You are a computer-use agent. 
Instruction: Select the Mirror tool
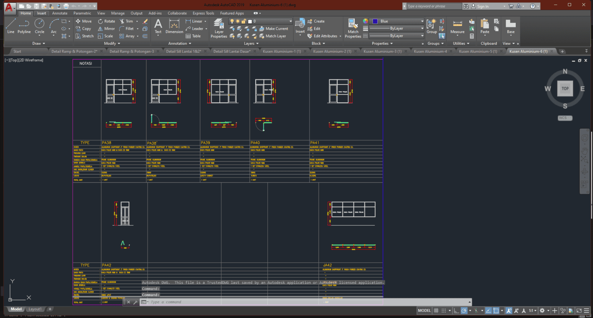point(106,28)
